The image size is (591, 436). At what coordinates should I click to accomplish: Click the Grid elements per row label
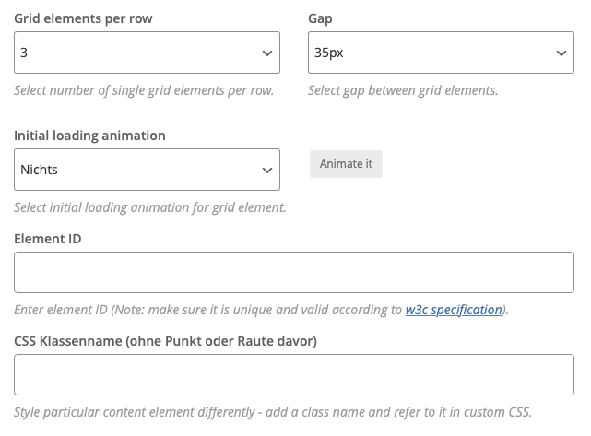click(x=83, y=18)
